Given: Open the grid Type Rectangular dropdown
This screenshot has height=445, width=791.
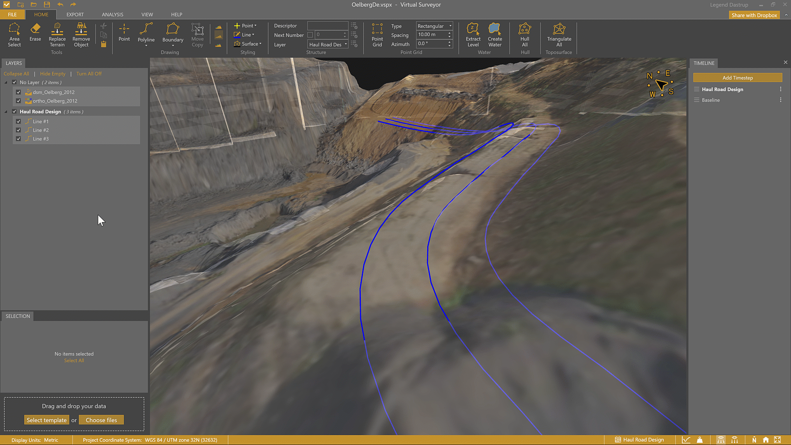Looking at the screenshot, I should [x=434, y=26].
